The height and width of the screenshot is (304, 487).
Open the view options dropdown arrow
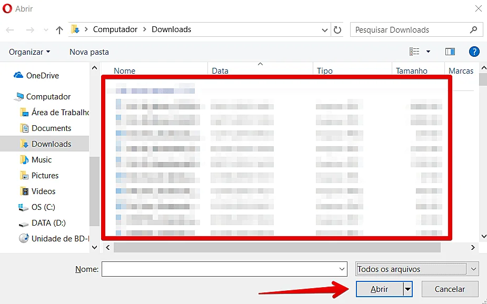tap(428, 52)
